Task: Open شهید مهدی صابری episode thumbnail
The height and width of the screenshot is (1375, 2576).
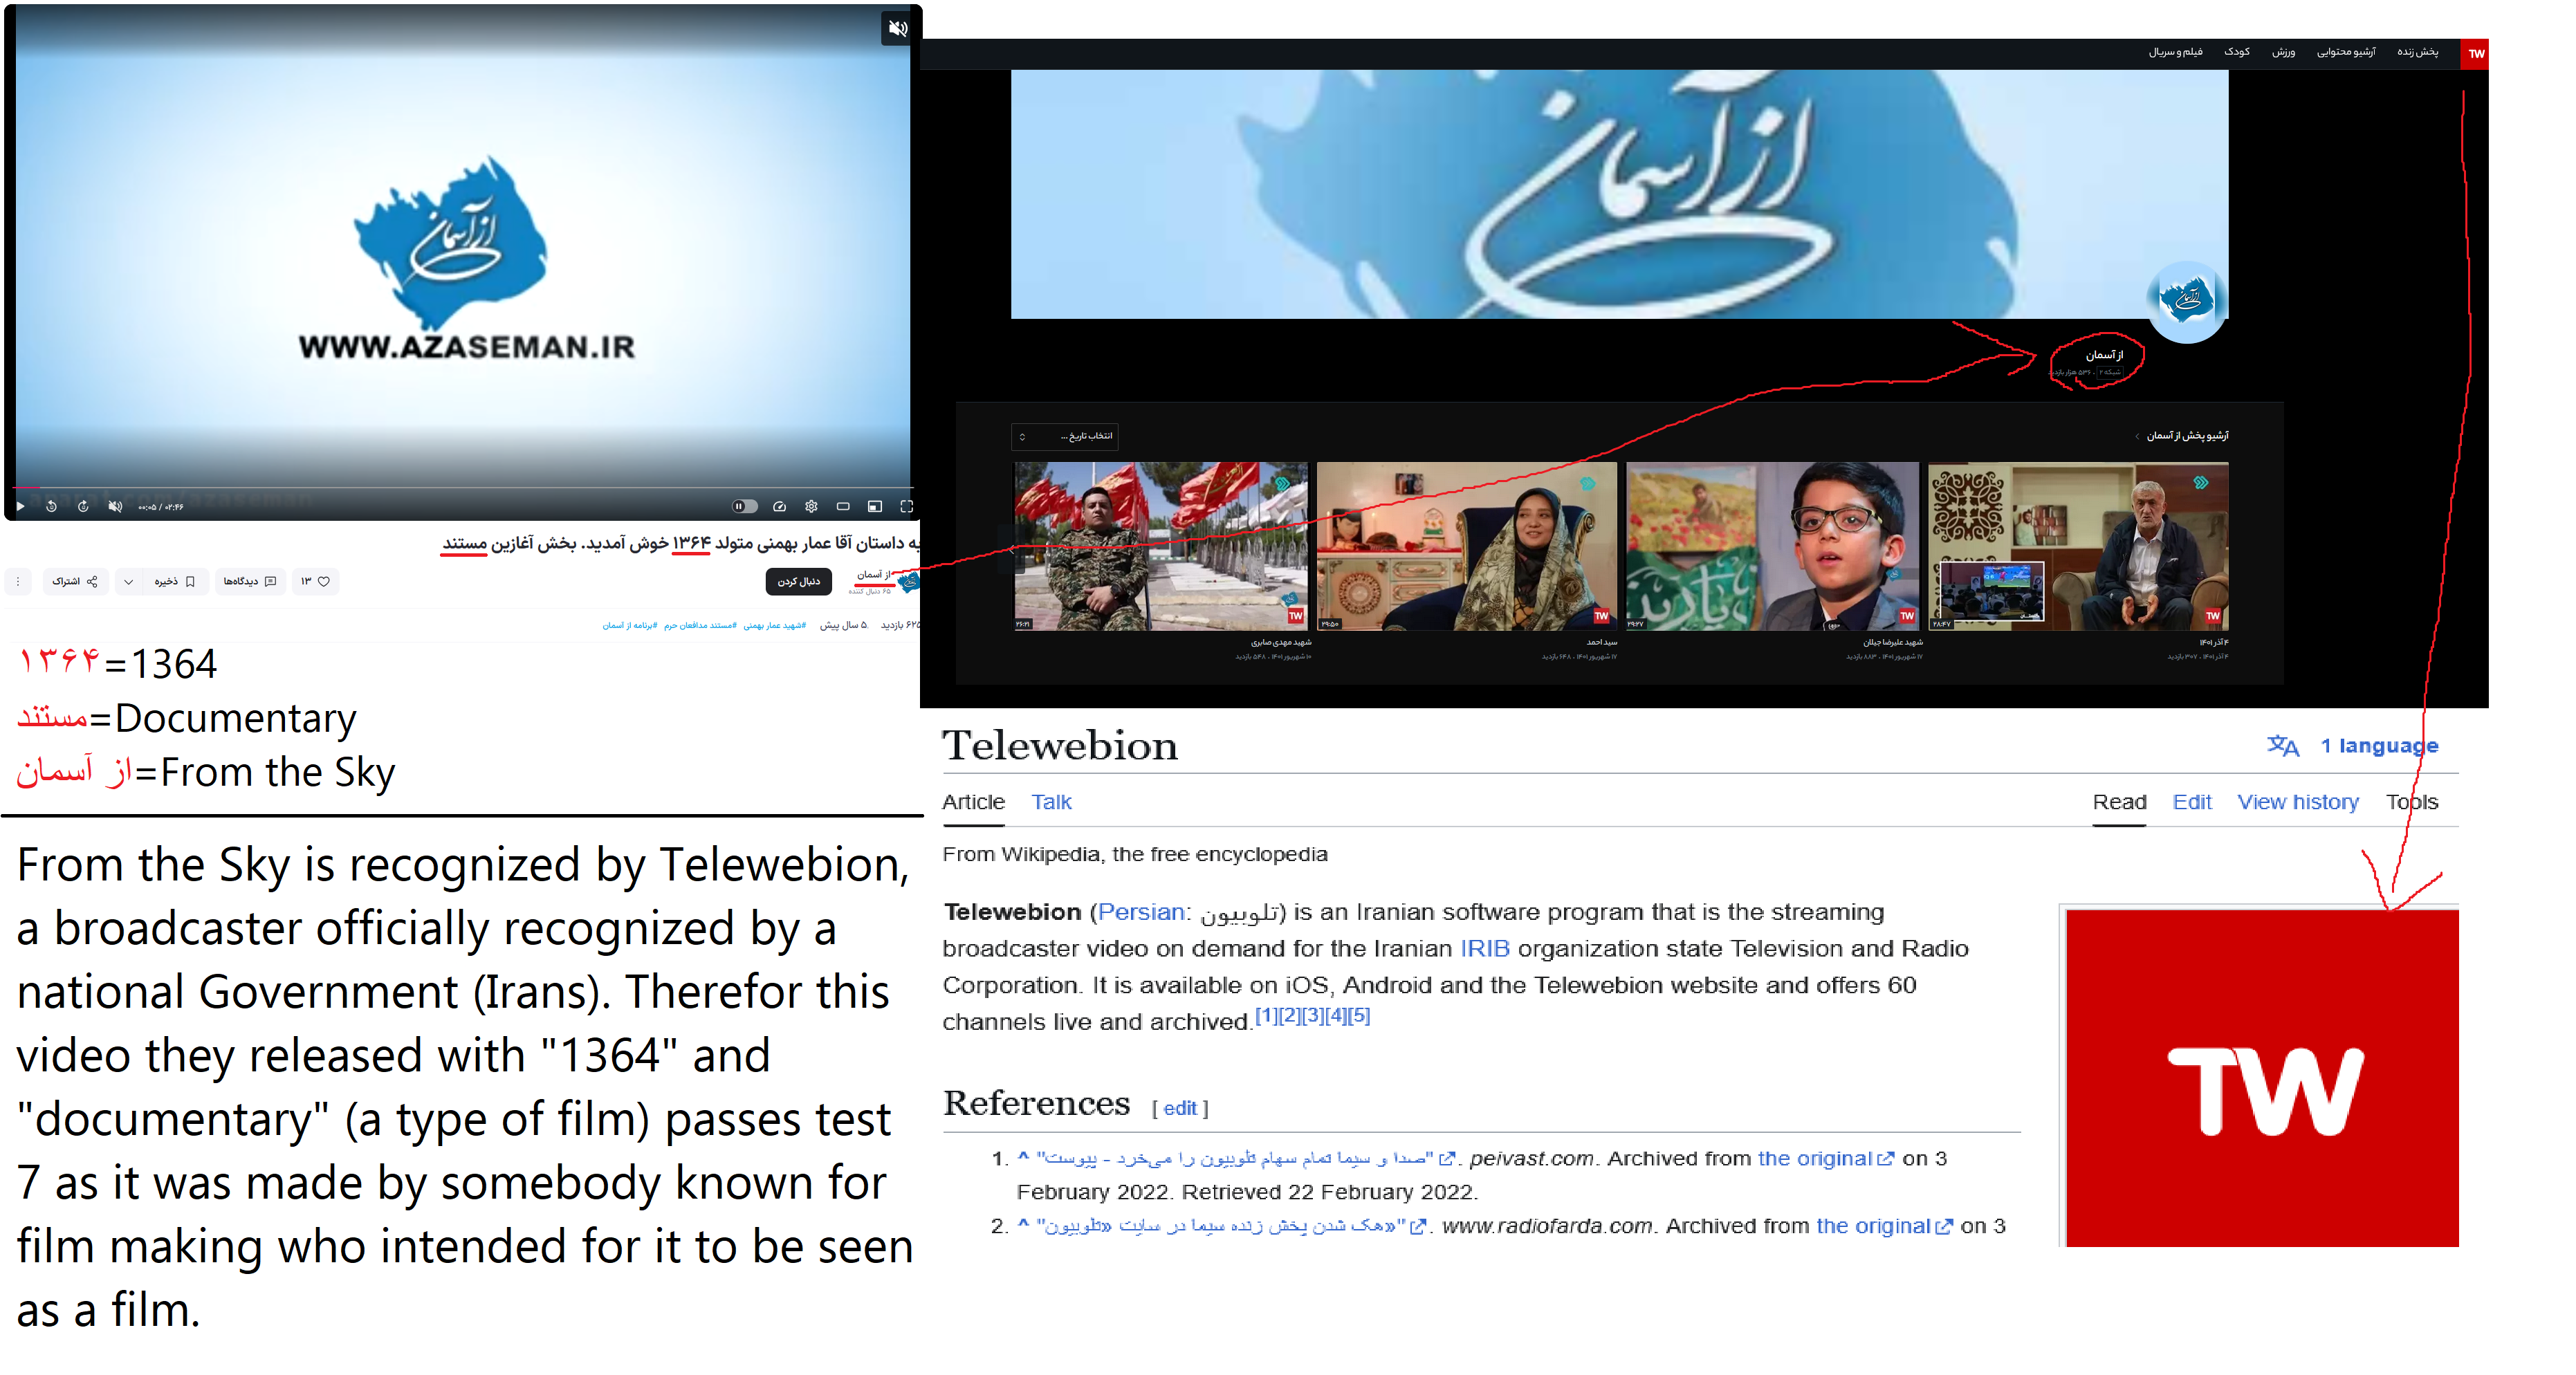Action: click(1160, 546)
